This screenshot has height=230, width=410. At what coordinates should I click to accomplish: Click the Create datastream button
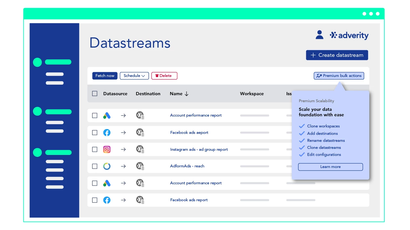(337, 55)
